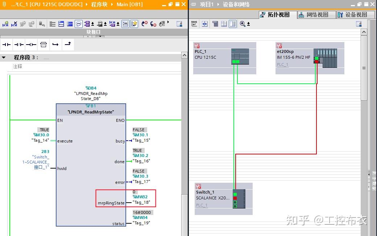Toggle the free-form comments display
This screenshot has height=236, width=377.
[x=78, y=23]
